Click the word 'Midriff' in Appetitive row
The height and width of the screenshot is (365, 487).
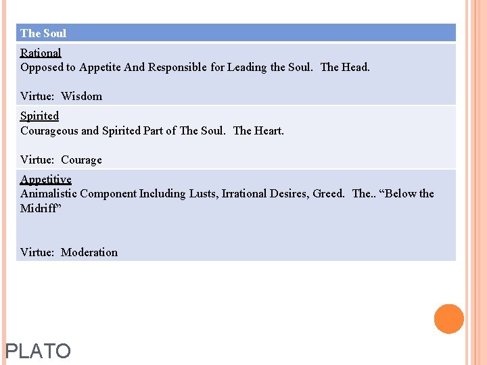click(41, 208)
